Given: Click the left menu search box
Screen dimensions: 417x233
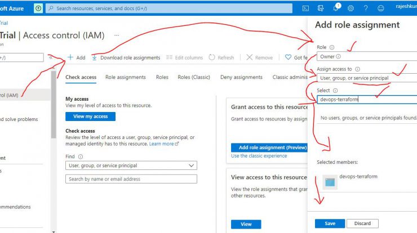Looking at the screenshot, I should pos(22,57).
